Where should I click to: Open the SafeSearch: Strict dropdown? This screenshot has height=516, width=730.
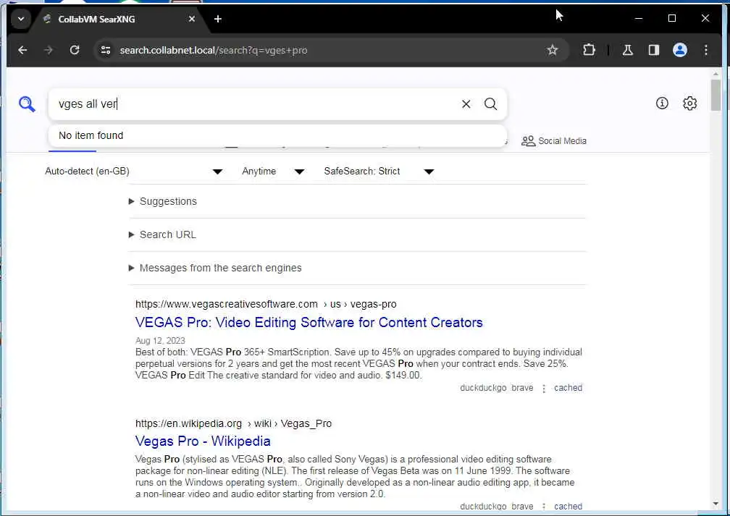point(379,172)
